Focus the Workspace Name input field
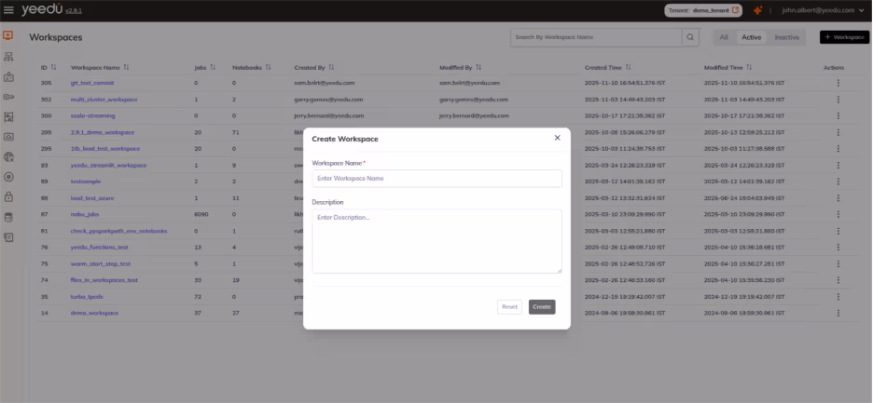Screen dimensions: 873x403 [x=437, y=179]
